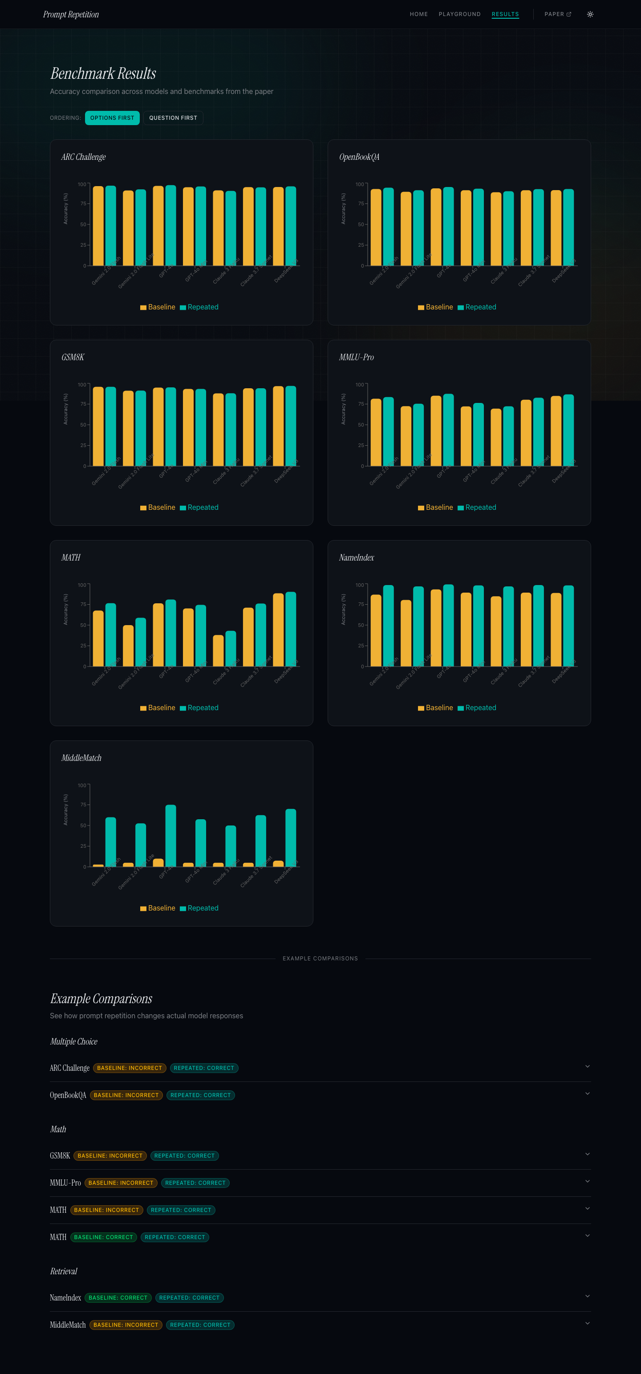Toggle the light/dark theme sun icon
This screenshot has height=1374, width=641.
pyautogui.click(x=590, y=14)
